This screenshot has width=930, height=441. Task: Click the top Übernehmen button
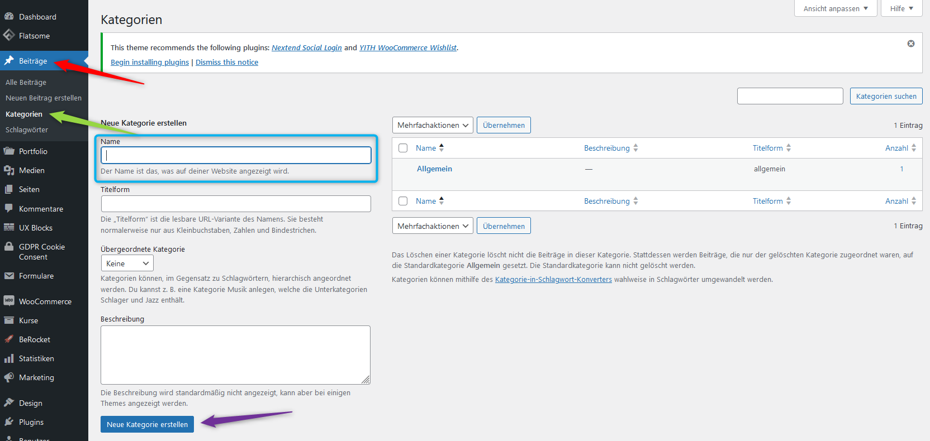pyautogui.click(x=504, y=125)
